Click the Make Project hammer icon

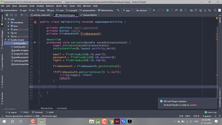pyautogui.click(x=118, y=10)
